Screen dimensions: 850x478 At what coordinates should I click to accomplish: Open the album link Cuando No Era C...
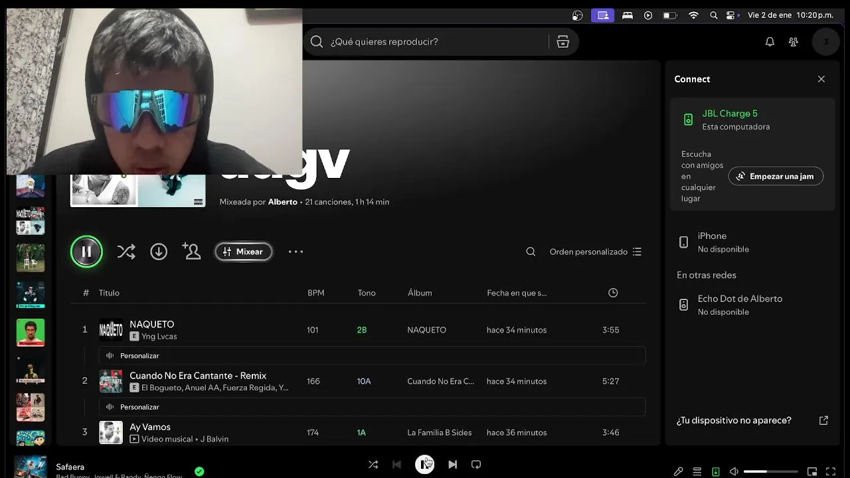pos(441,381)
